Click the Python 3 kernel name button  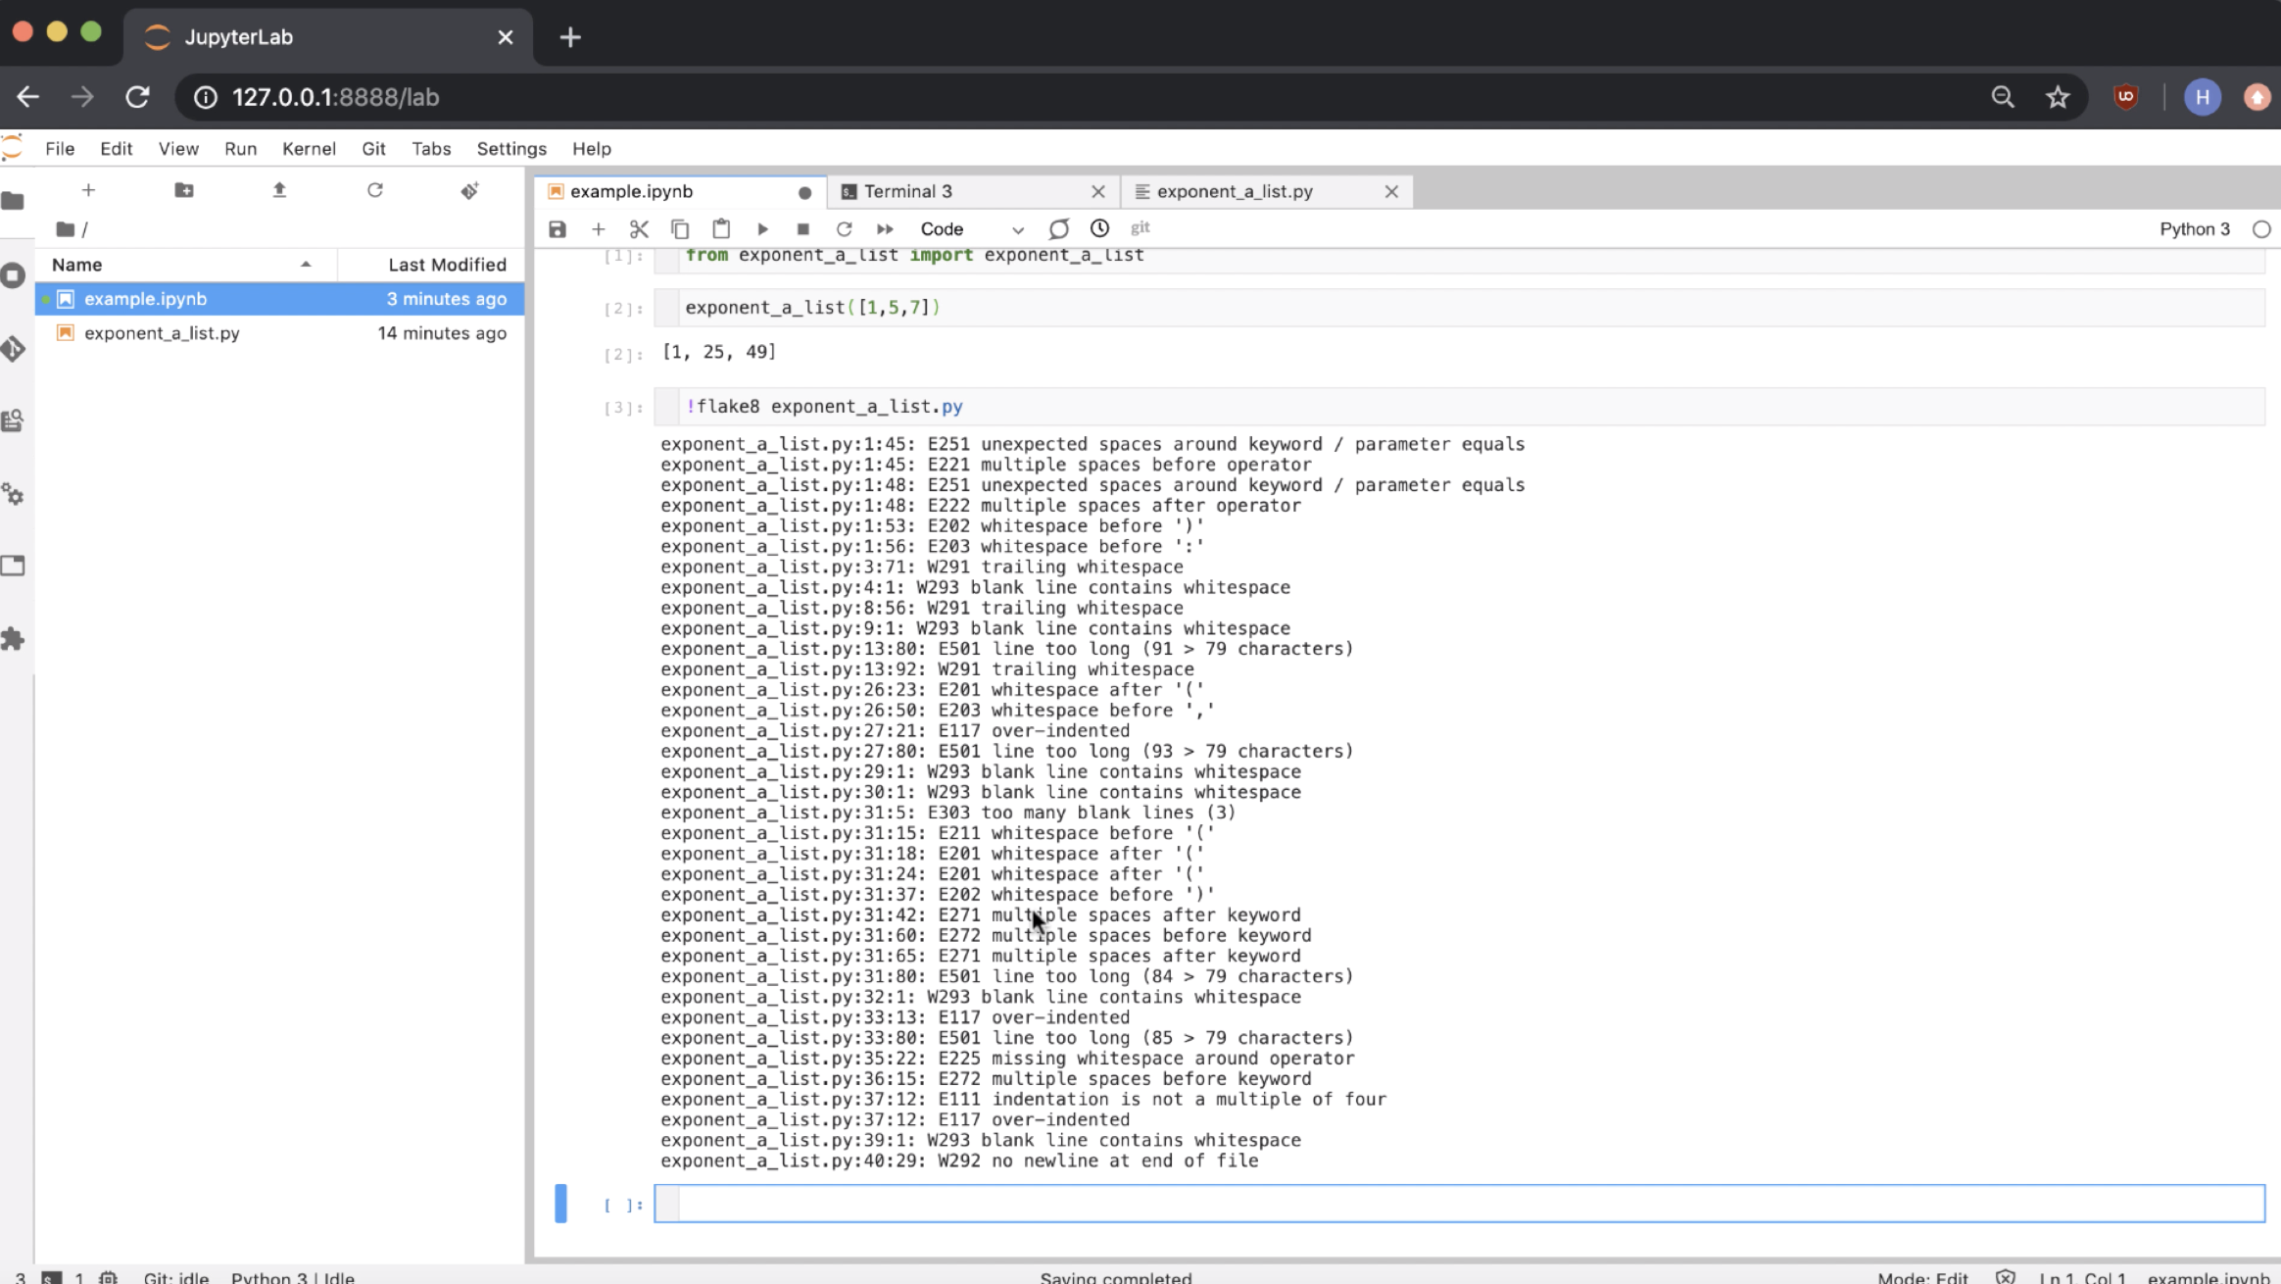2194,229
